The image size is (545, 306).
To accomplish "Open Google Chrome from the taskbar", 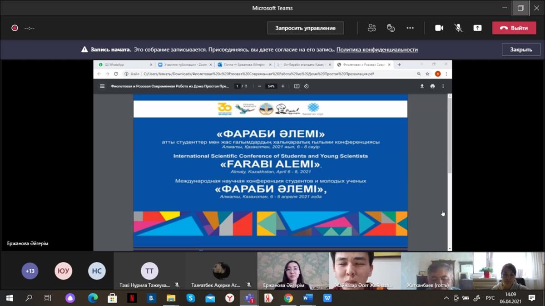I will [288, 298].
